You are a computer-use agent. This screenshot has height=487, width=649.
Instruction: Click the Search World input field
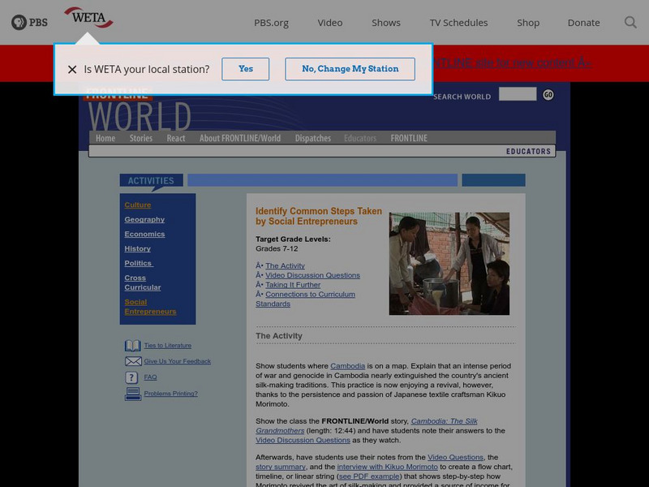click(518, 94)
